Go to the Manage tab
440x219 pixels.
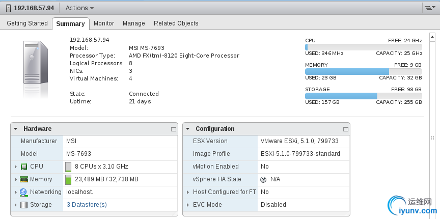tap(133, 23)
